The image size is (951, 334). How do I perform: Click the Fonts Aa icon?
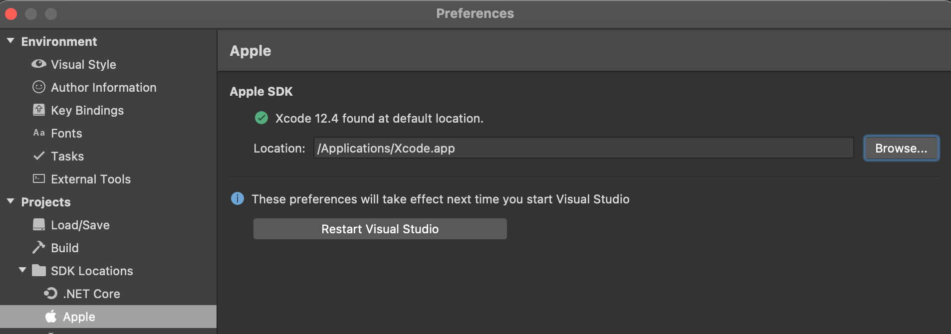[x=38, y=133]
